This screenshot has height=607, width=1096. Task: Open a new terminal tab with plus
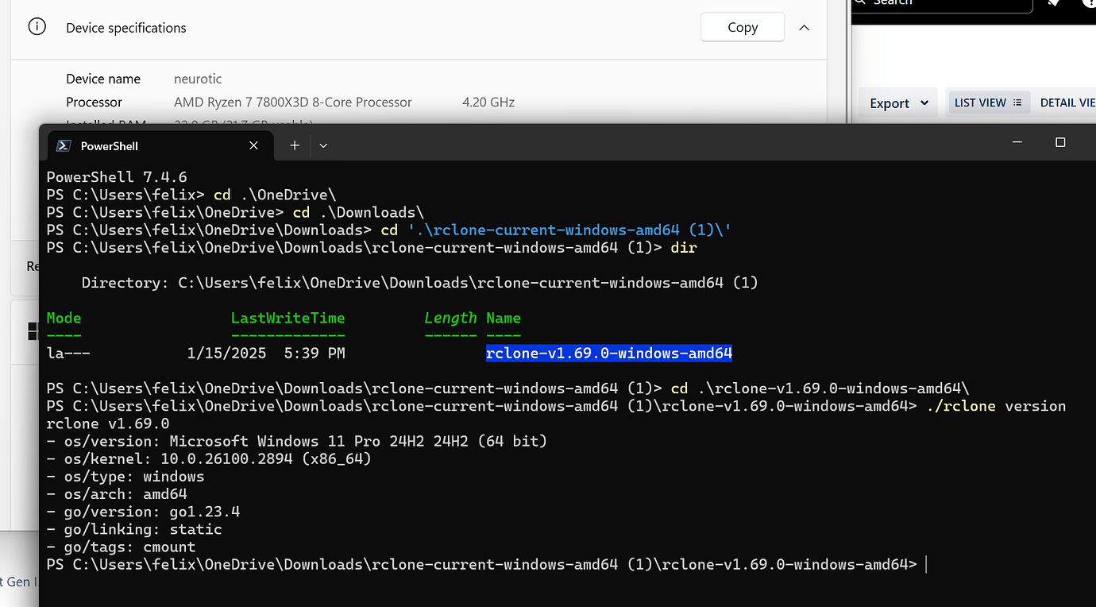pos(295,145)
